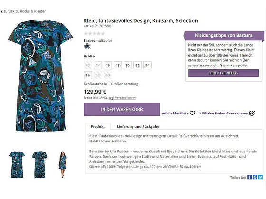Choose size 48

[x=118, y=66]
